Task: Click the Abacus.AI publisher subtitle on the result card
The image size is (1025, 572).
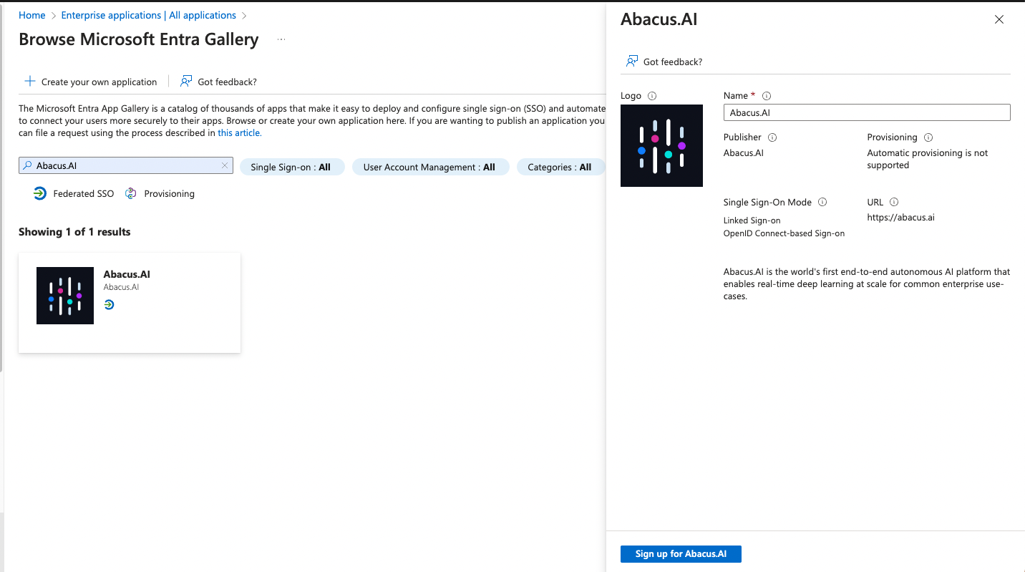Action: click(x=121, y=287)
